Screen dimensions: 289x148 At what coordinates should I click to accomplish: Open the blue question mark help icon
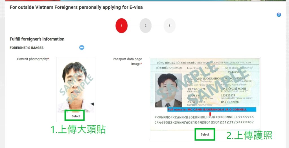(279, 15)
